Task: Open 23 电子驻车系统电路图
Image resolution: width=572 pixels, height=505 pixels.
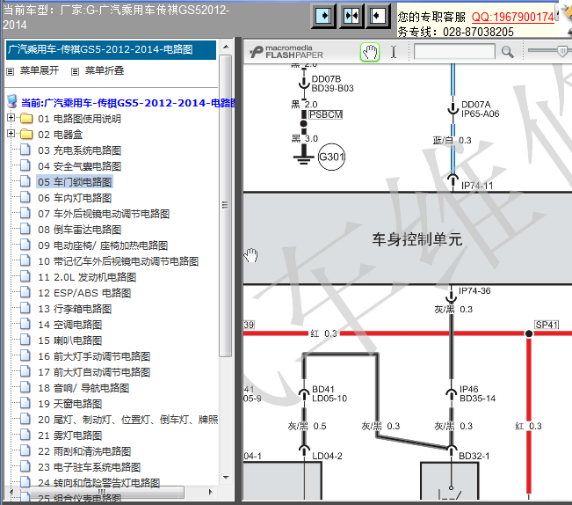Action: [x=90, y=467]
